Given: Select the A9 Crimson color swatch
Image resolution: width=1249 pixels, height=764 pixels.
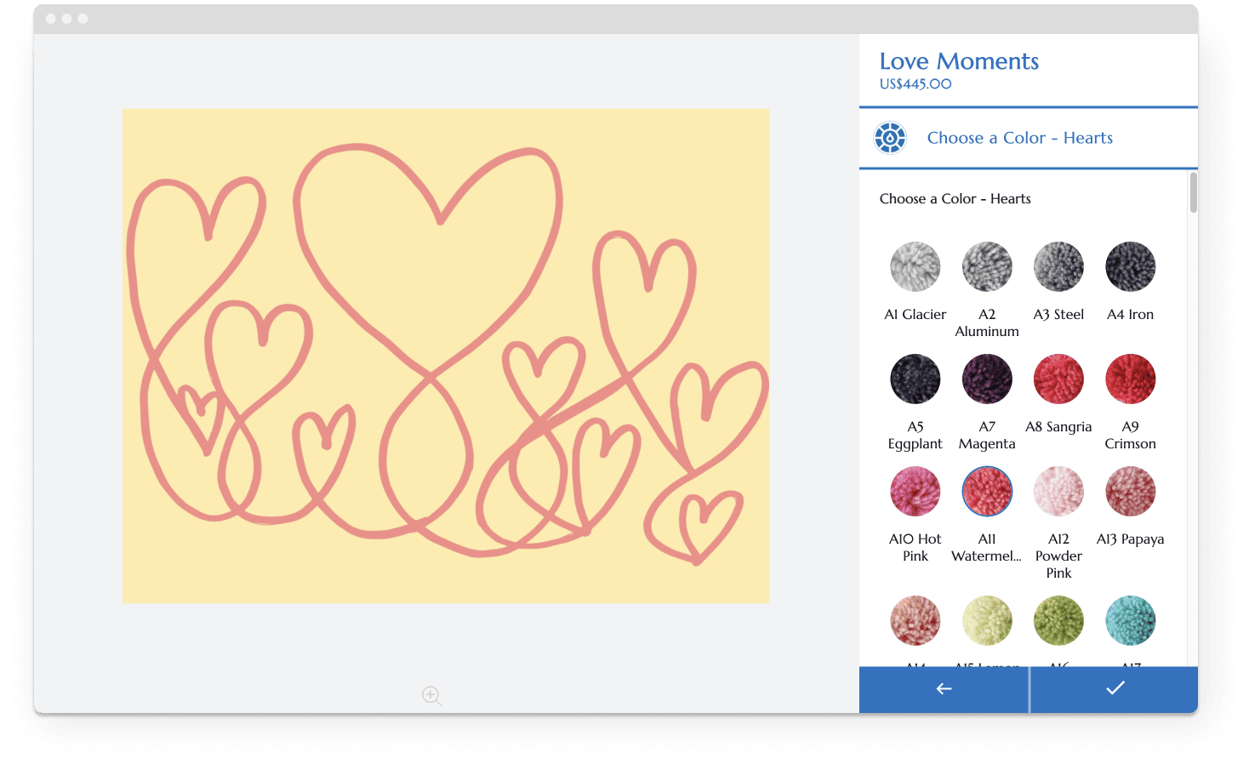Looking at the screenshot, I should coord(1130,379).
